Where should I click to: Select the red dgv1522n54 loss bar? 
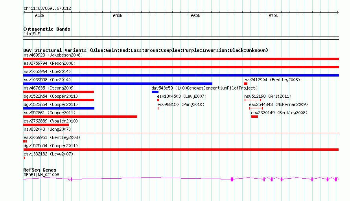(59, 100)
